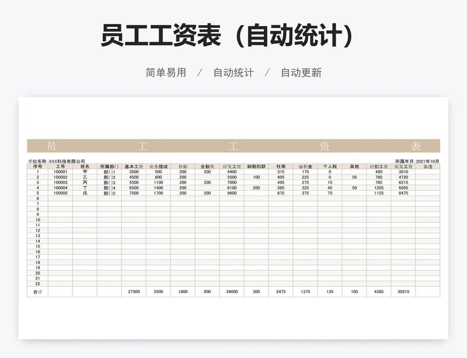Click the name cell 丙
Screen dimensions: 467x358
click(x=85, y=182)
